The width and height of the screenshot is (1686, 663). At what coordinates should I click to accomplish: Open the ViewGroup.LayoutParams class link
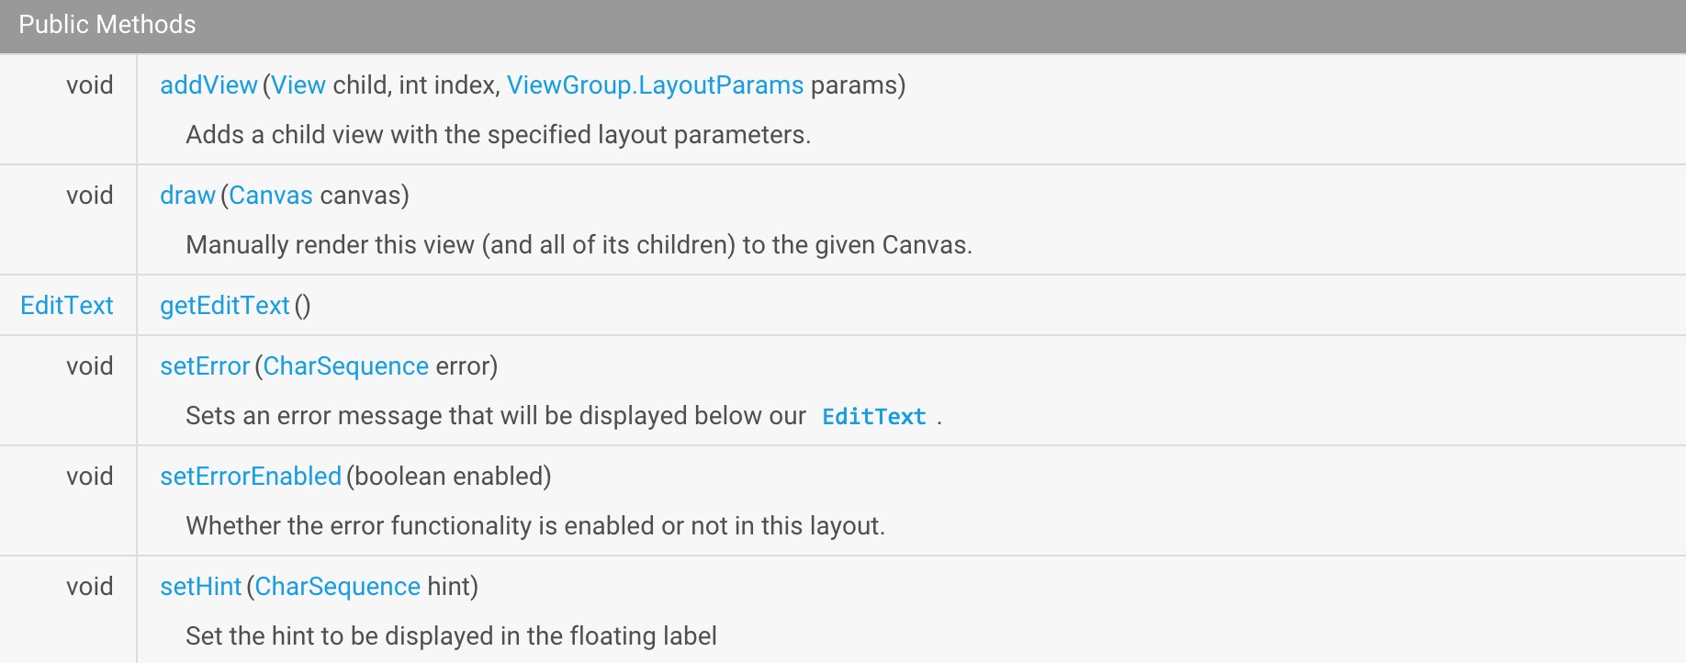click(655, 85)
